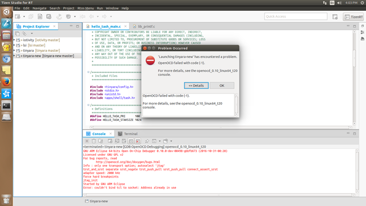Click the debug bug toolbar icon
The width and height of the screenshot is (366, 206).
pos(68,17)
